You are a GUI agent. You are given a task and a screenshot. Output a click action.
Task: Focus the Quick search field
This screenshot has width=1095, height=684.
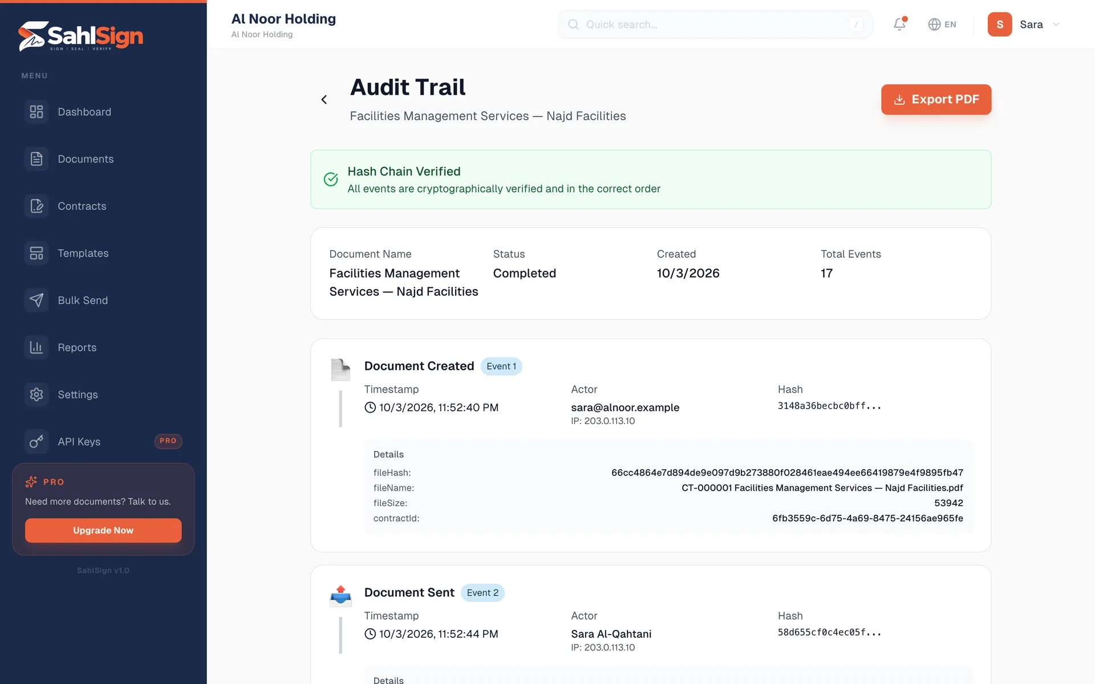[x=715, y=25]
